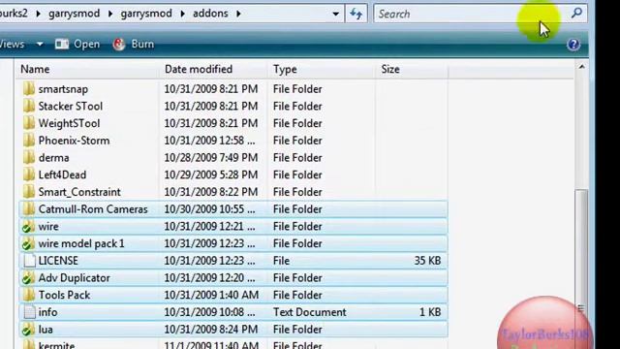The height and width of the screenshot is (349, 620).
Task: Open the Help question mark icon
Action: [x=573, y=45]
